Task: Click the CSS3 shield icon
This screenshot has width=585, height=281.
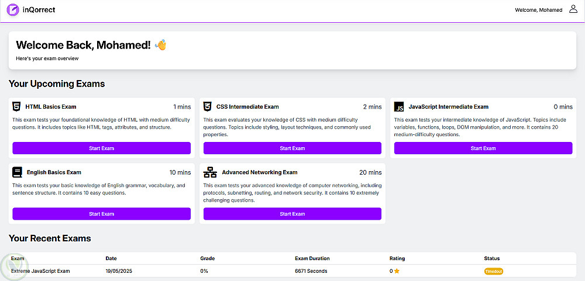Action: coord(208,106)
